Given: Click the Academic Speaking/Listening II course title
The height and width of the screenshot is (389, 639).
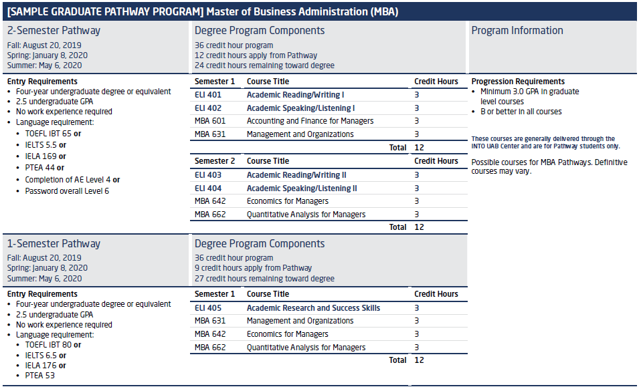Looking at the screenshot, I should click(x=302, y=188).
